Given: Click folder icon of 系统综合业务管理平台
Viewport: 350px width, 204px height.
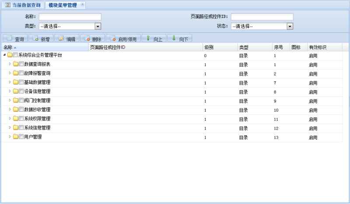Looking at the screenshot, I should (10, 55).
